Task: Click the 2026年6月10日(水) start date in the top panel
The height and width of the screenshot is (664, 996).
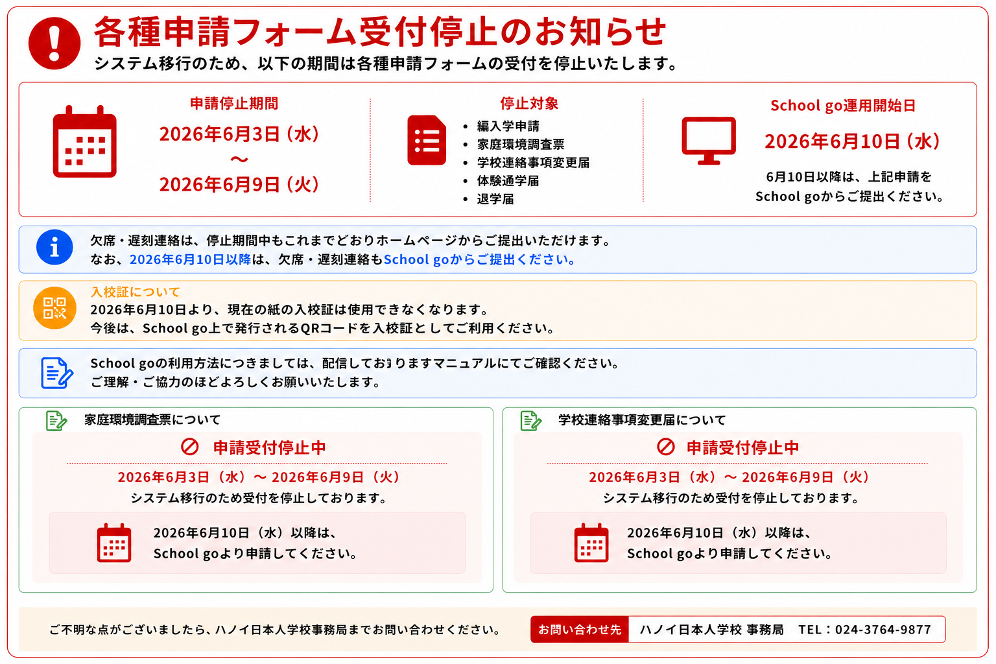Action: point(852,141)
